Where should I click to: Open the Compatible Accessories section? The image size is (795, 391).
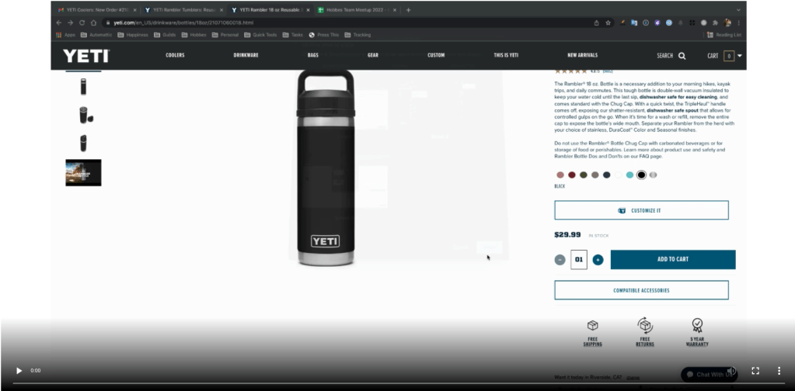tap(641, 290)
